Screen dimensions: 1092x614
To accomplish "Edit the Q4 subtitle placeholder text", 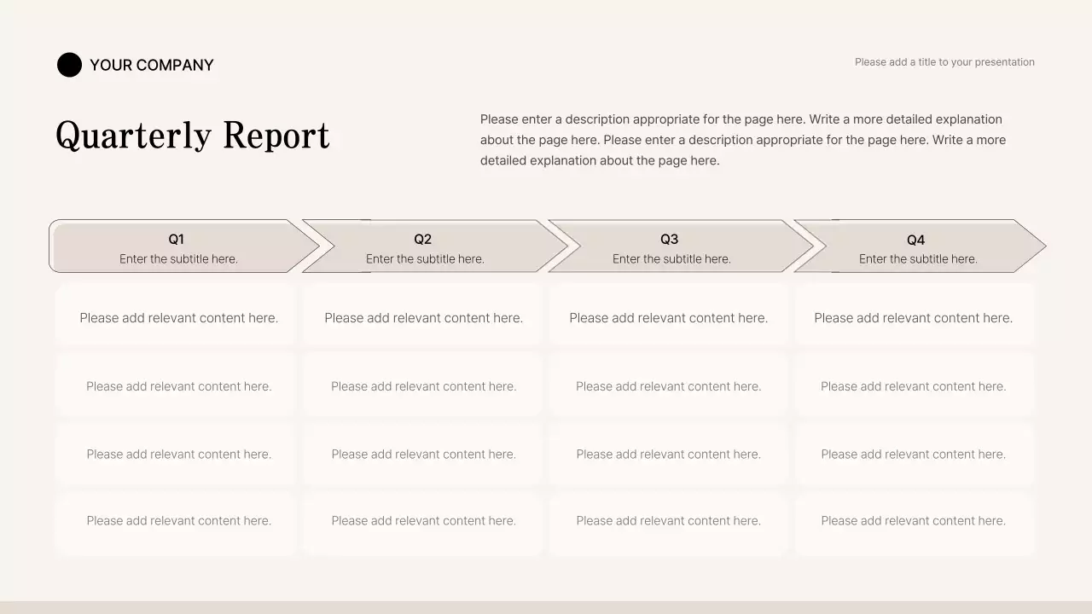I will coord(917,258).
